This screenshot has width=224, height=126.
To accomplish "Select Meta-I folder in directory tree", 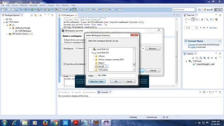I will 101,63.
